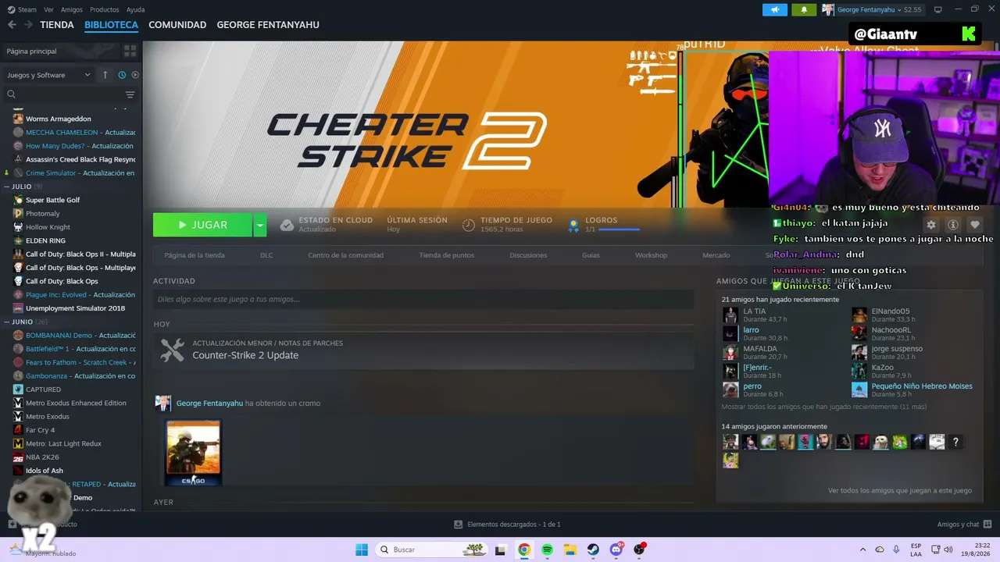The width and height of the screenshot is (1000, 562).
Task: Launch the game with the JUGAR button
Action: [x=202, y=225]
